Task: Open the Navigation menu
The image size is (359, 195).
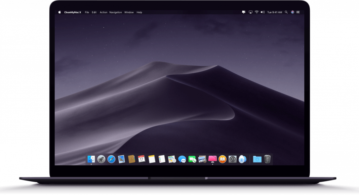Action: tap(116, 12)
